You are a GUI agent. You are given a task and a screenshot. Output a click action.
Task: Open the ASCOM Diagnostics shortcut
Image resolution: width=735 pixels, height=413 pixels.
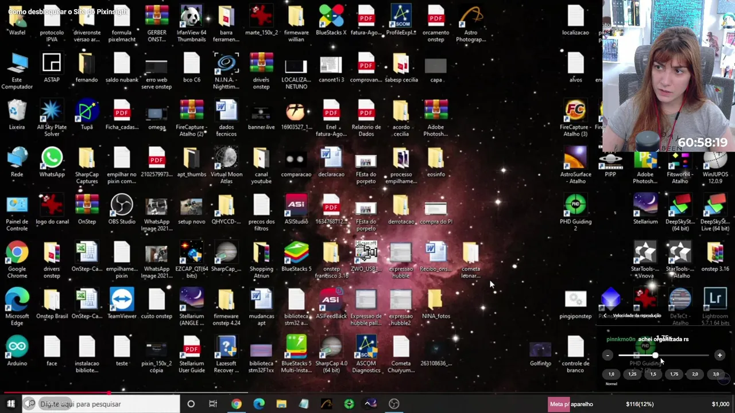[366, 354]
